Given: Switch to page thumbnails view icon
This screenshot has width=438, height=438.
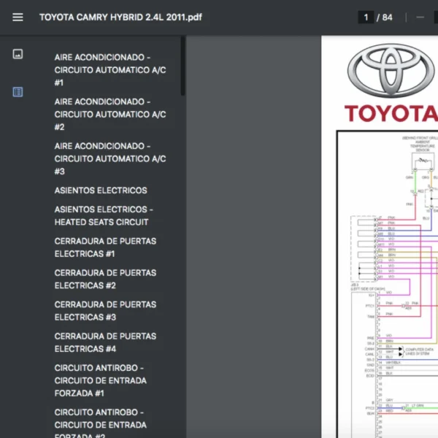Looking at the screenshot, I should pyautogui.click(x=18, y=54).
